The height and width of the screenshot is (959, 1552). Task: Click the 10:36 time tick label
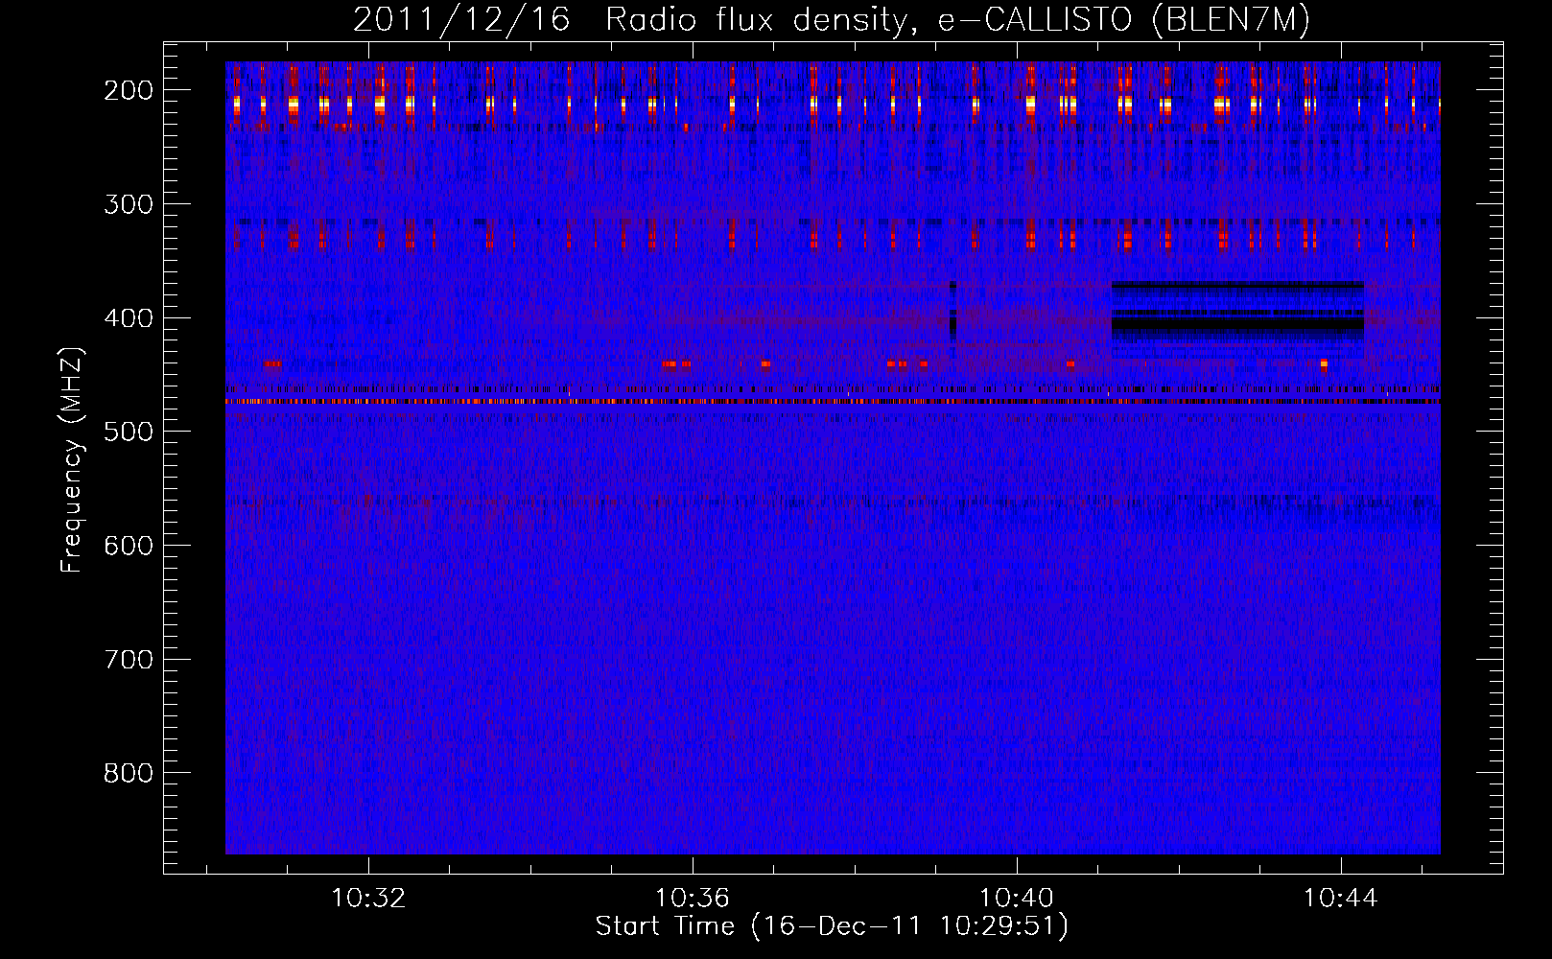click(692, 899)
